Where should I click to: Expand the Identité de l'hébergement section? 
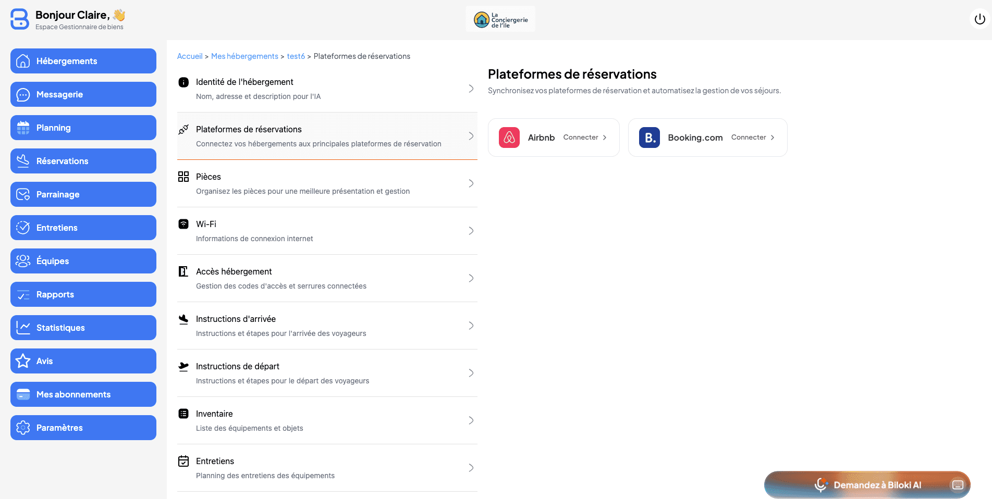(471, 89)
